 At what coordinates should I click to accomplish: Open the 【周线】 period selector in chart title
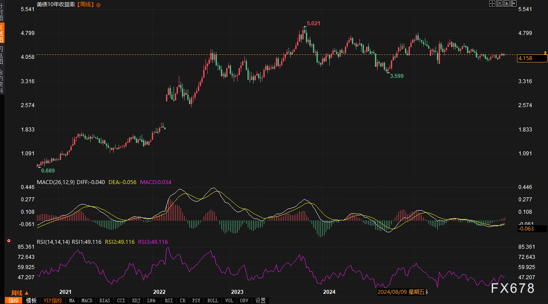coord(85,4)
